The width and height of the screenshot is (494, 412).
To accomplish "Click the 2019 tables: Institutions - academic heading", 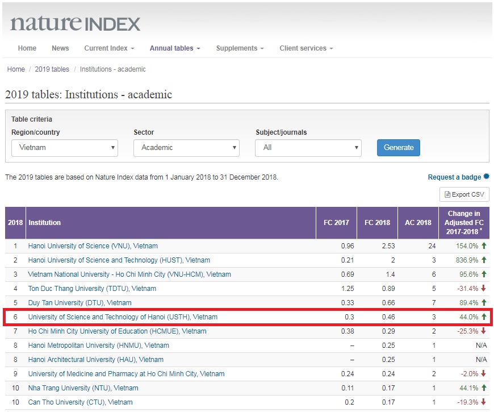I will tap(89, 94).
